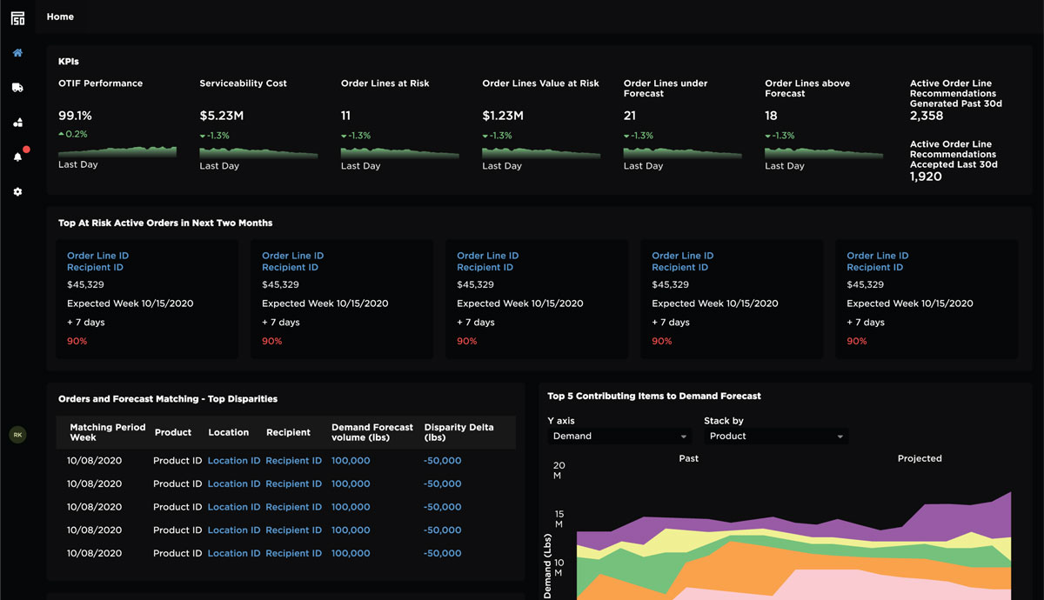
Task: Click the -50,000 Disparity Delta value
Action: tap(442, 460)
